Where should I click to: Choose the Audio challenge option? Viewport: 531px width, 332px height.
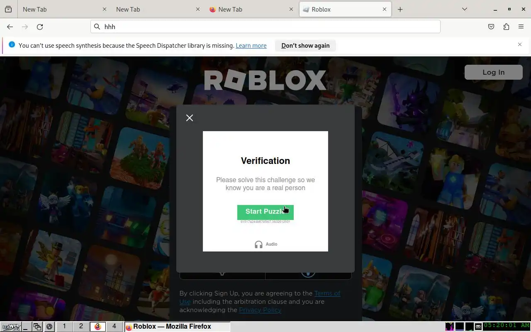(266, 244)
